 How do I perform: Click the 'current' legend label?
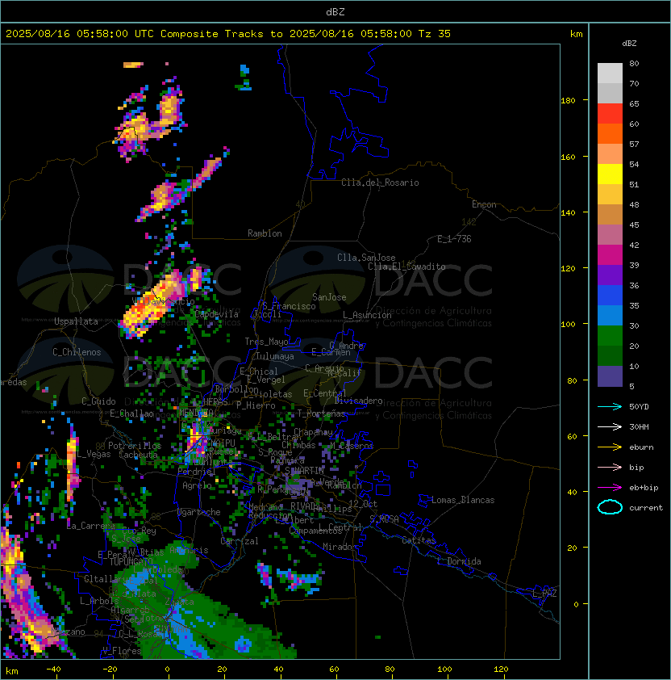coord(645,508)
